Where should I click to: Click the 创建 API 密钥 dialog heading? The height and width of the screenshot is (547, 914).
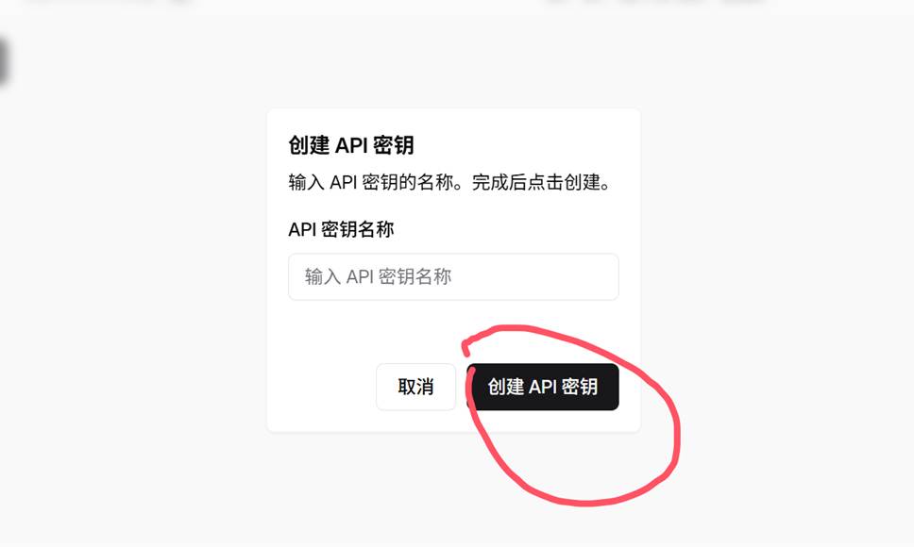(x=351, y=145)
